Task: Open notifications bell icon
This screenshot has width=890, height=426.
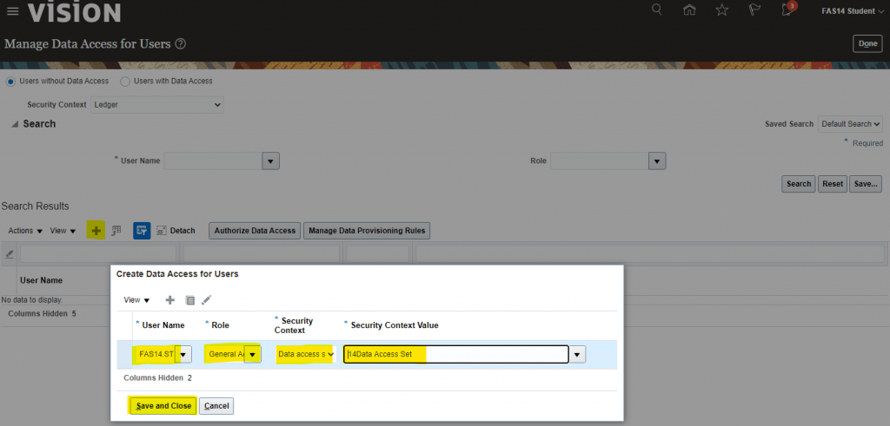Action: (787, 10)
